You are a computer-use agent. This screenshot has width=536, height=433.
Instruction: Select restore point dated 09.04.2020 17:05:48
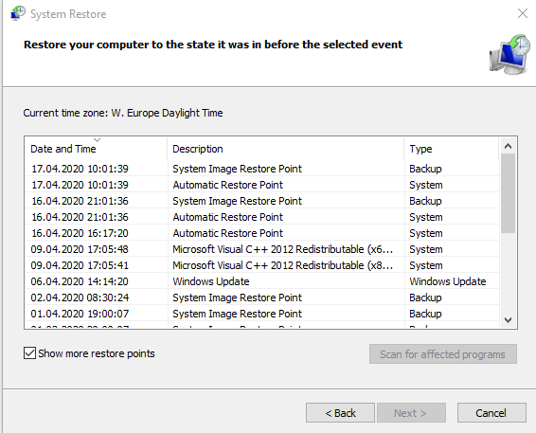pyautogui.click(x=262, y=249)
